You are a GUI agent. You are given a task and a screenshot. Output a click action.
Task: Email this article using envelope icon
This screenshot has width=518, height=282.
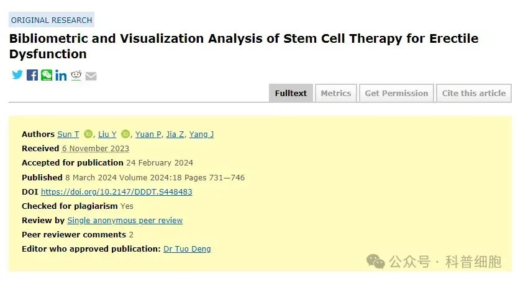coord(91,76)
